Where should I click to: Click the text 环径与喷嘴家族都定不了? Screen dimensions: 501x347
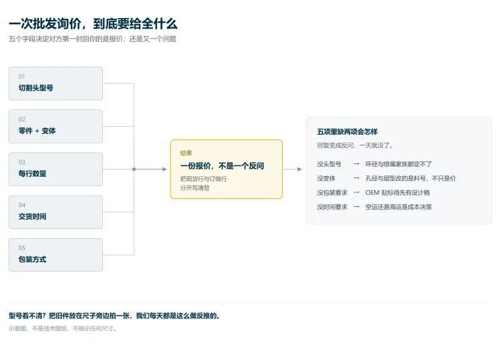point(398,164)
